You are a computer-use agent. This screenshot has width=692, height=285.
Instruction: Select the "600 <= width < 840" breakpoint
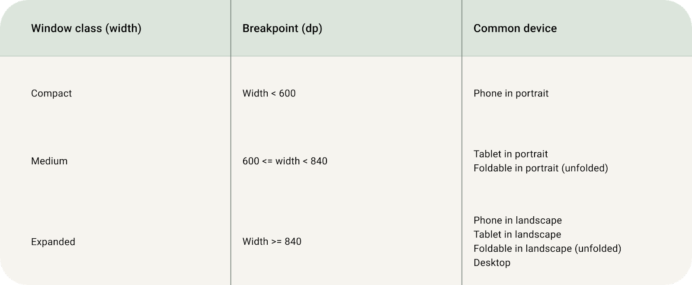(x=285, y=161)
